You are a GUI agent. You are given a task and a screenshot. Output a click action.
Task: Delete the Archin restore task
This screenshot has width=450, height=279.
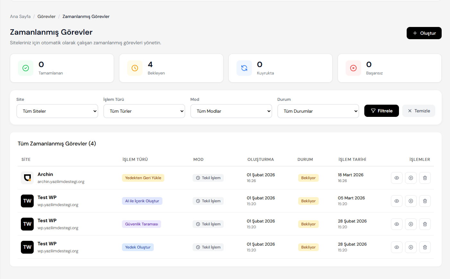coord(425,178)
